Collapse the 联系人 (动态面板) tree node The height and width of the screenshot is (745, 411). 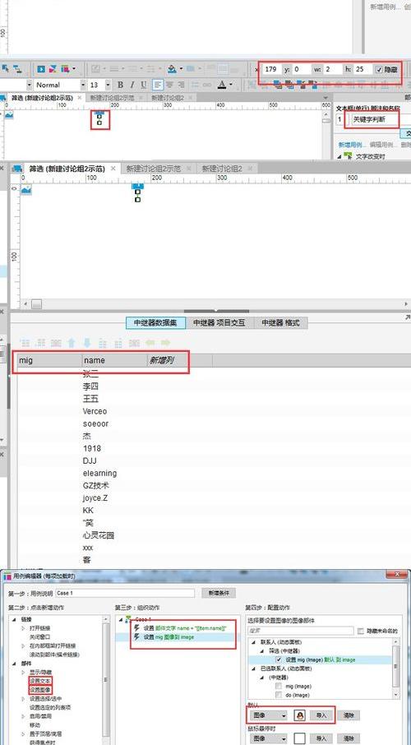coord(253,642)
